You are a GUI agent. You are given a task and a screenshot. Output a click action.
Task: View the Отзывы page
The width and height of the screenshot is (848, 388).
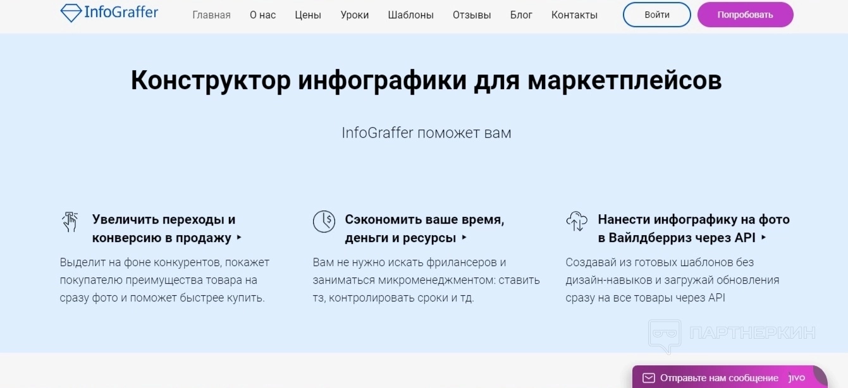(472, 15)
